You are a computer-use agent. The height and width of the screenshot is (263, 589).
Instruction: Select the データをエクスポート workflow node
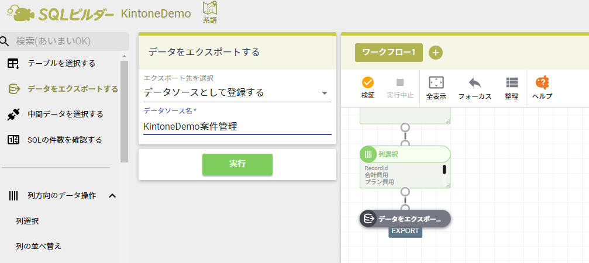click(405, 219)
